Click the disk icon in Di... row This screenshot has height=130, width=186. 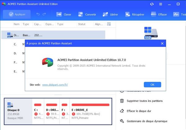(x=10, y=35)
